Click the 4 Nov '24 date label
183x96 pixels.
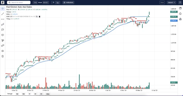point(123,90)
